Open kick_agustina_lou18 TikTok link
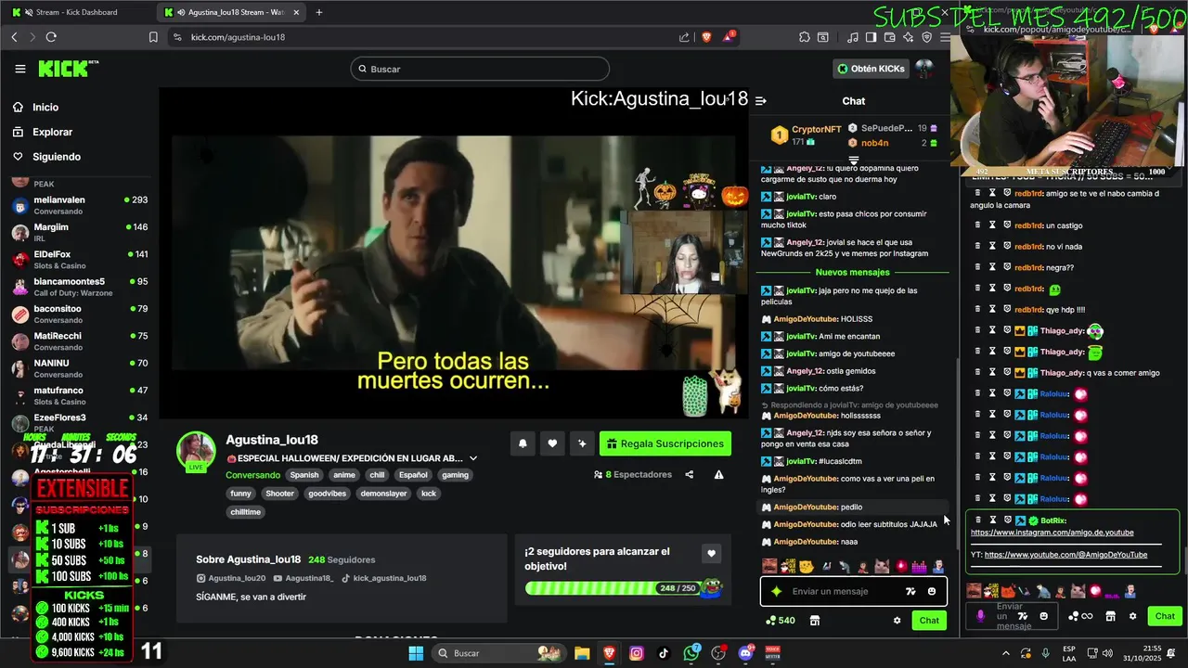This screenshot has height=668, width=1188. (383, 578)
